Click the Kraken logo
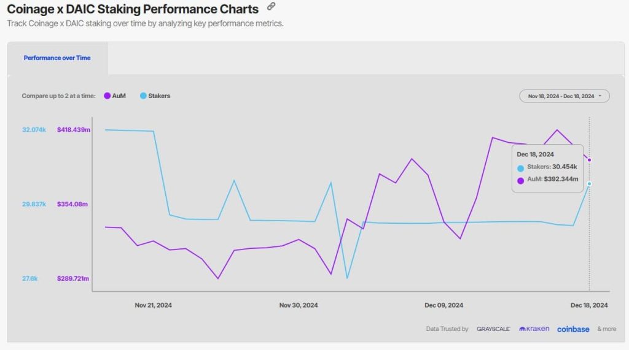 click(x=534, y=329)
